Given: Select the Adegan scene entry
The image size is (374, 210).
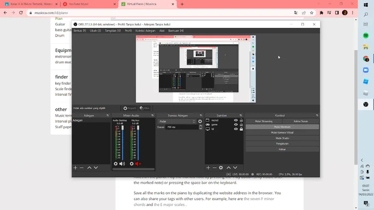Looking at the screenshot, I should pos(91,120).
